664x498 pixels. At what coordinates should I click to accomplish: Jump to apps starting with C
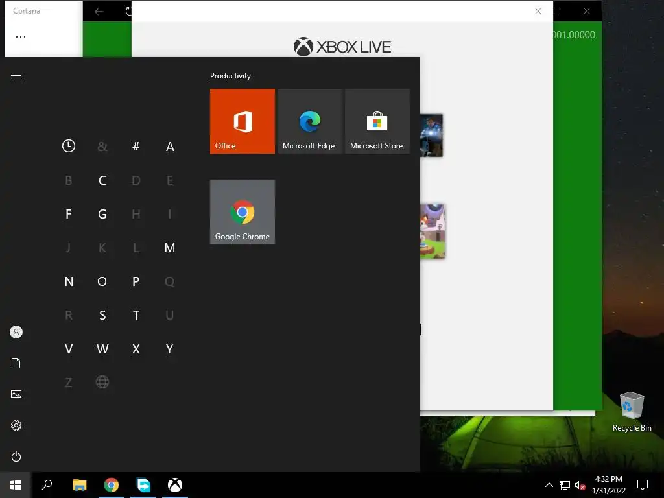click(102, 180)
